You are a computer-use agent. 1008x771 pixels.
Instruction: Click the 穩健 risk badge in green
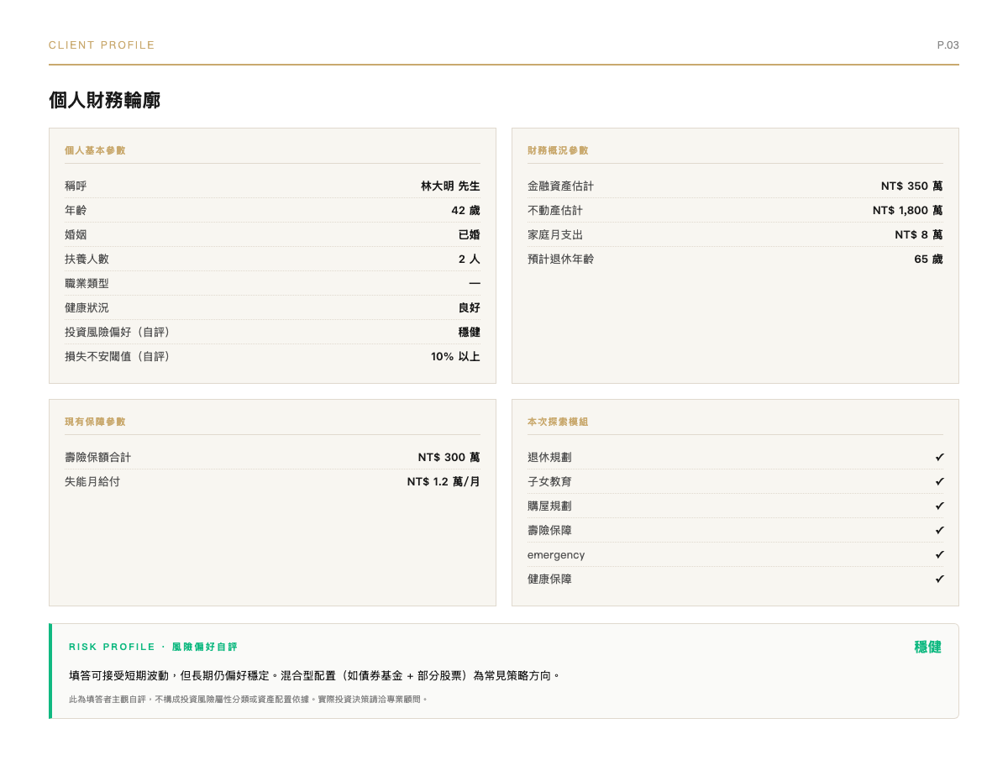(x=927, y=647)
